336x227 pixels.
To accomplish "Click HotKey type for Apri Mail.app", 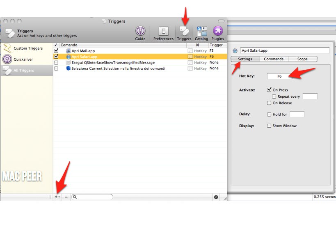I will [x=197, y=51].
